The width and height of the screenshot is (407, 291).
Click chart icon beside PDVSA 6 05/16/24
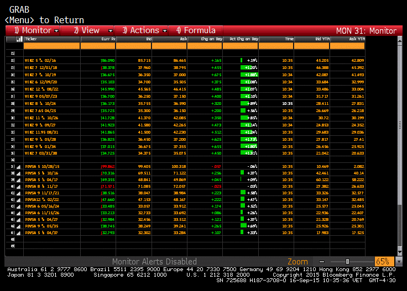tap(18, 207)
